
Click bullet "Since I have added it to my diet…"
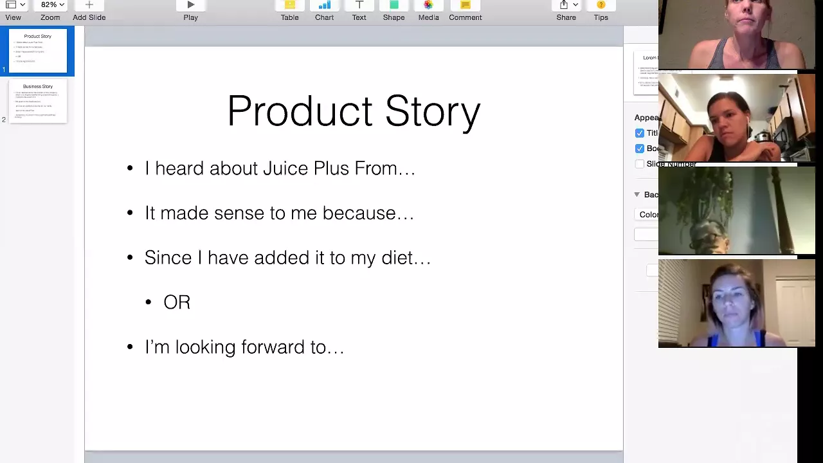(287, 258)
